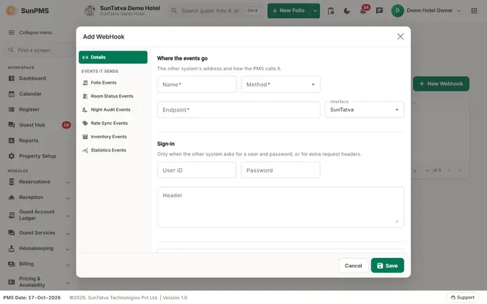The height and width of the screenshot is (304, 487).
Task: Expand the Guest Services chevron
Action: coord(68,234)
